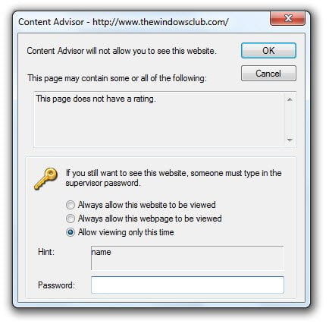Click 'This page may contain' label
The height and width of the screenshot is (324, 329).
tap(117, 78)
